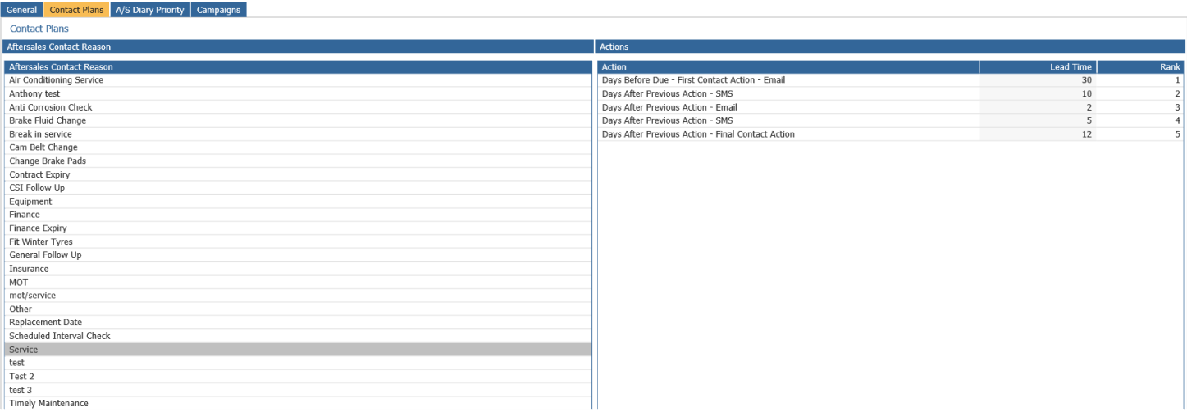Select the Contact Plans tab
This screenshot has height=416, width=1187.
click(x=76, y=10)
